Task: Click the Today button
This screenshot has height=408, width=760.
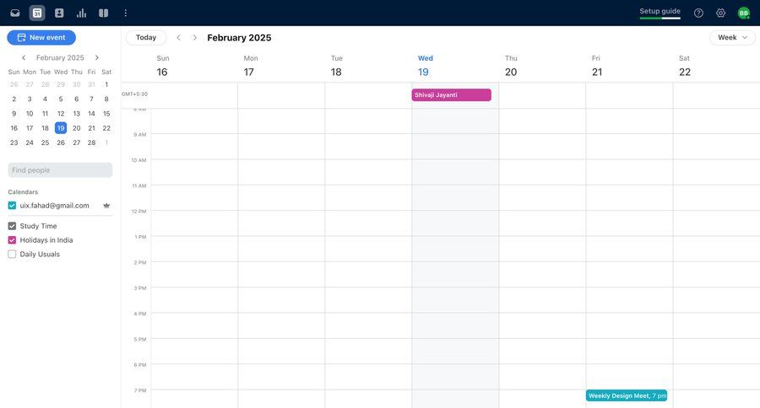Action: pyautogui.click(x=146, y=38)
